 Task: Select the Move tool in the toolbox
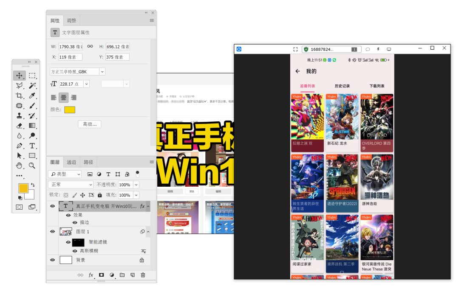click(x=19, y=76)
